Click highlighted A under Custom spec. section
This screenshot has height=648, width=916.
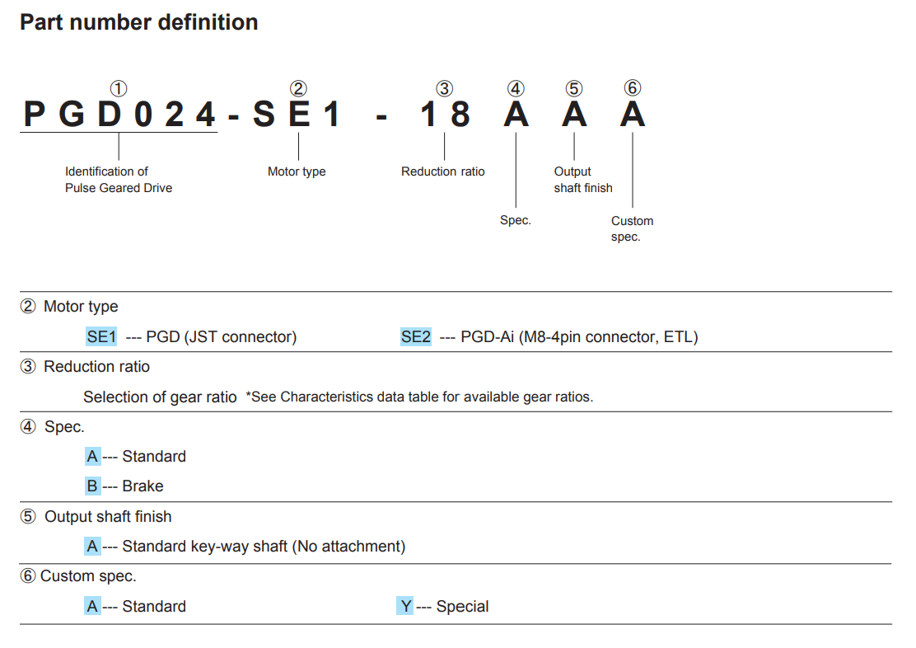(93, 607)
